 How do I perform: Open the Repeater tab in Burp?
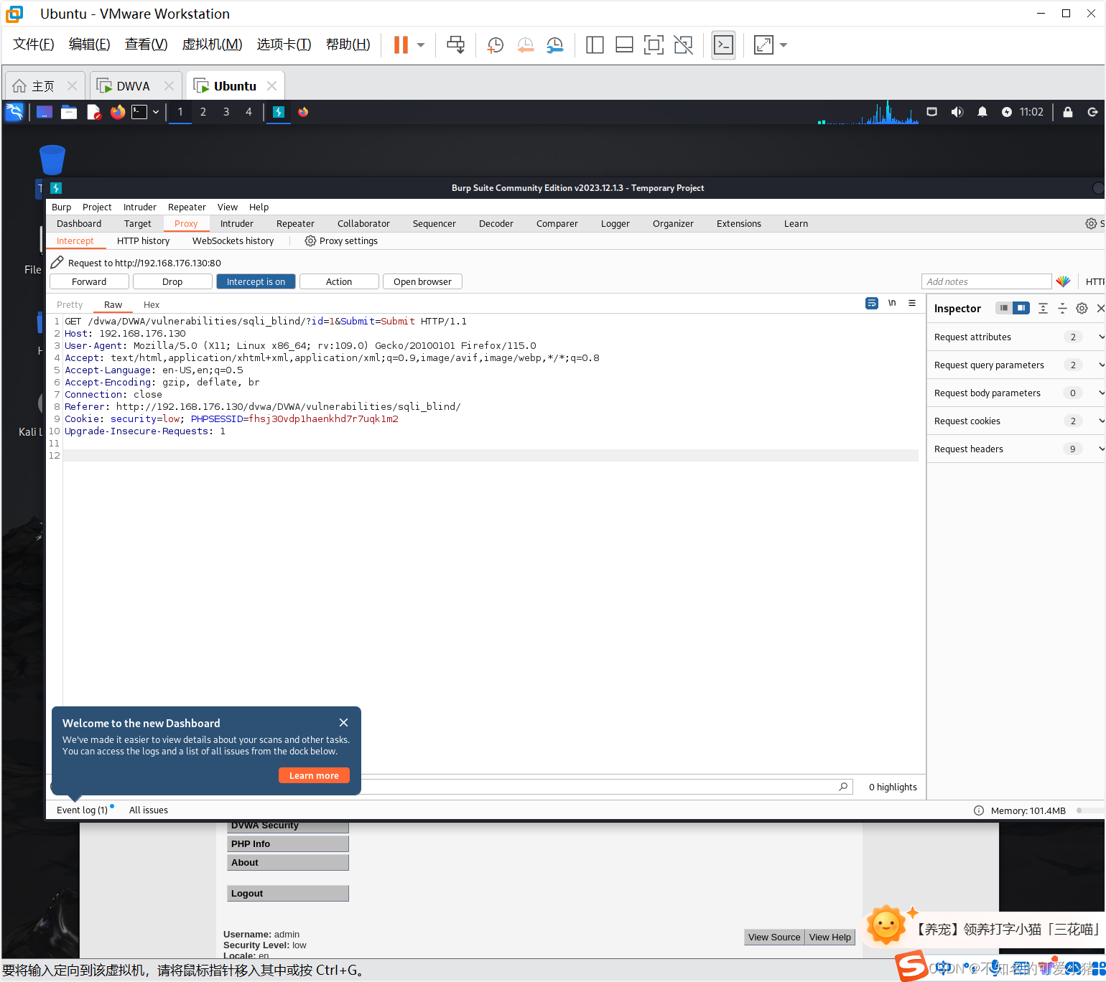(x=295, y=224)
